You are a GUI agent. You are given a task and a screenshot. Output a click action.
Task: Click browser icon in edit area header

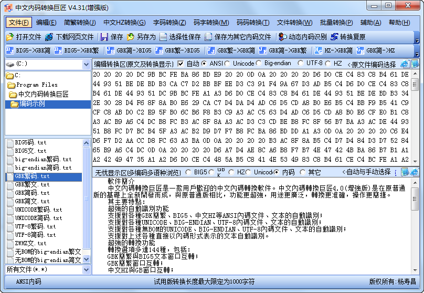(405, 64)
